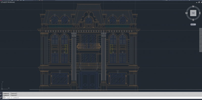
Task: Open the WCS coordinate system dropdown
Action: tap(193, 24)
